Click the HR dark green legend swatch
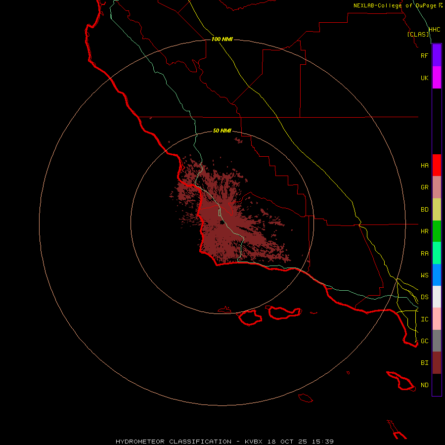 (437, 231)
